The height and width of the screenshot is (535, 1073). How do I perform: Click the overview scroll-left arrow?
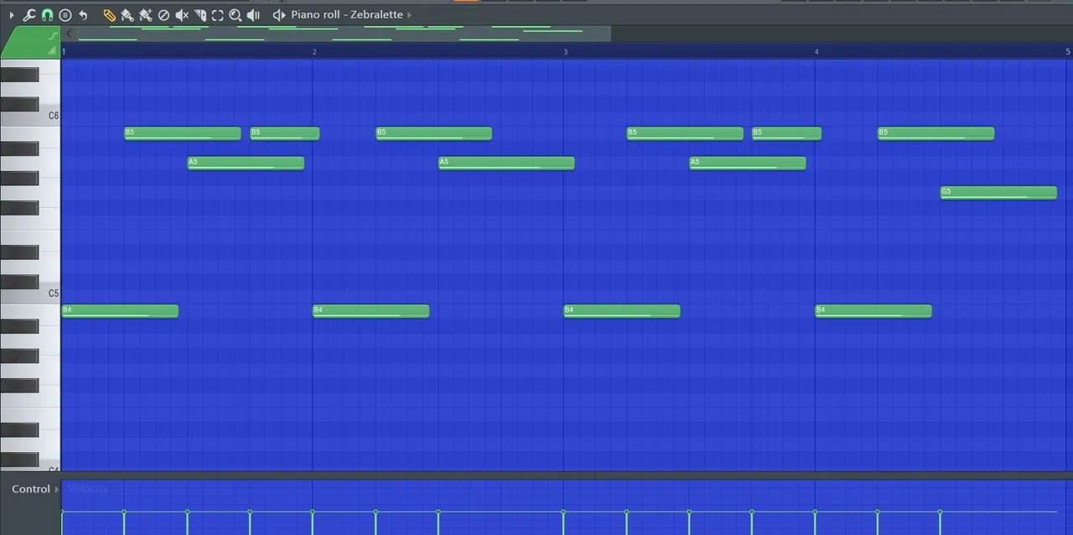[69, 34]
